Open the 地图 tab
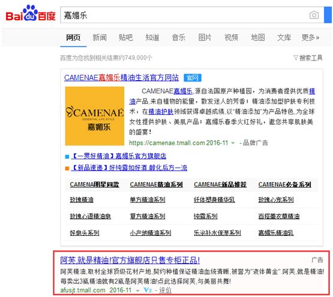333x297 pixels. 258,38
